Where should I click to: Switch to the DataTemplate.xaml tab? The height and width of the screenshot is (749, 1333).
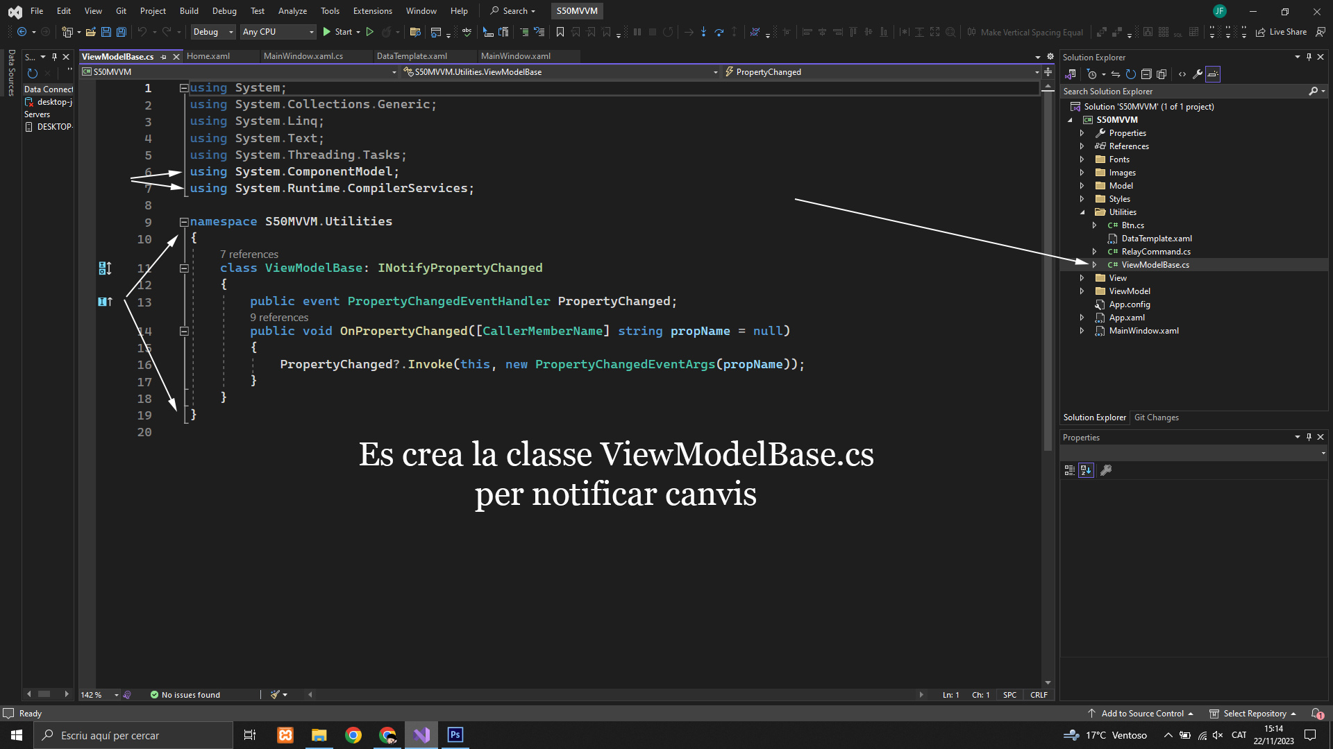[x=412, y=56]
